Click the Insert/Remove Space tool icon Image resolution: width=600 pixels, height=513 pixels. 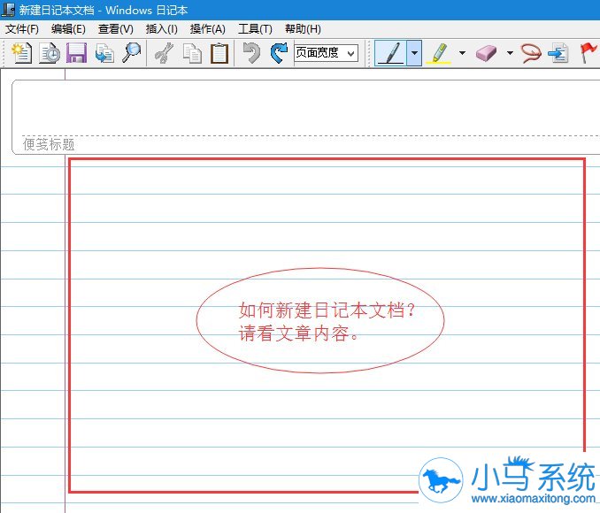click(x=558, y=53)
